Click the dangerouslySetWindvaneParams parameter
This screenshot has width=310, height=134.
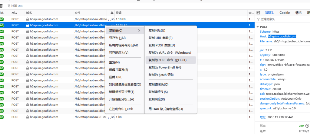(x=285, y=104)
